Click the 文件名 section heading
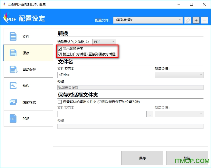The height and width of the screenshot is (168, 211). coord(66,62)
